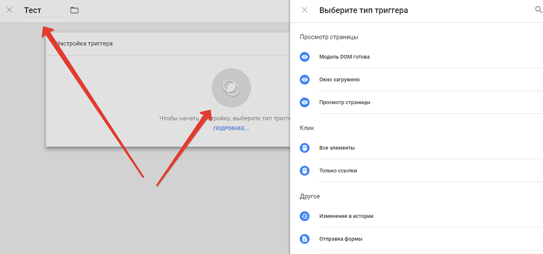Viewport: 543px width, 254px height.
Task: Open search in trigger type panel
Action: point(538,10)
